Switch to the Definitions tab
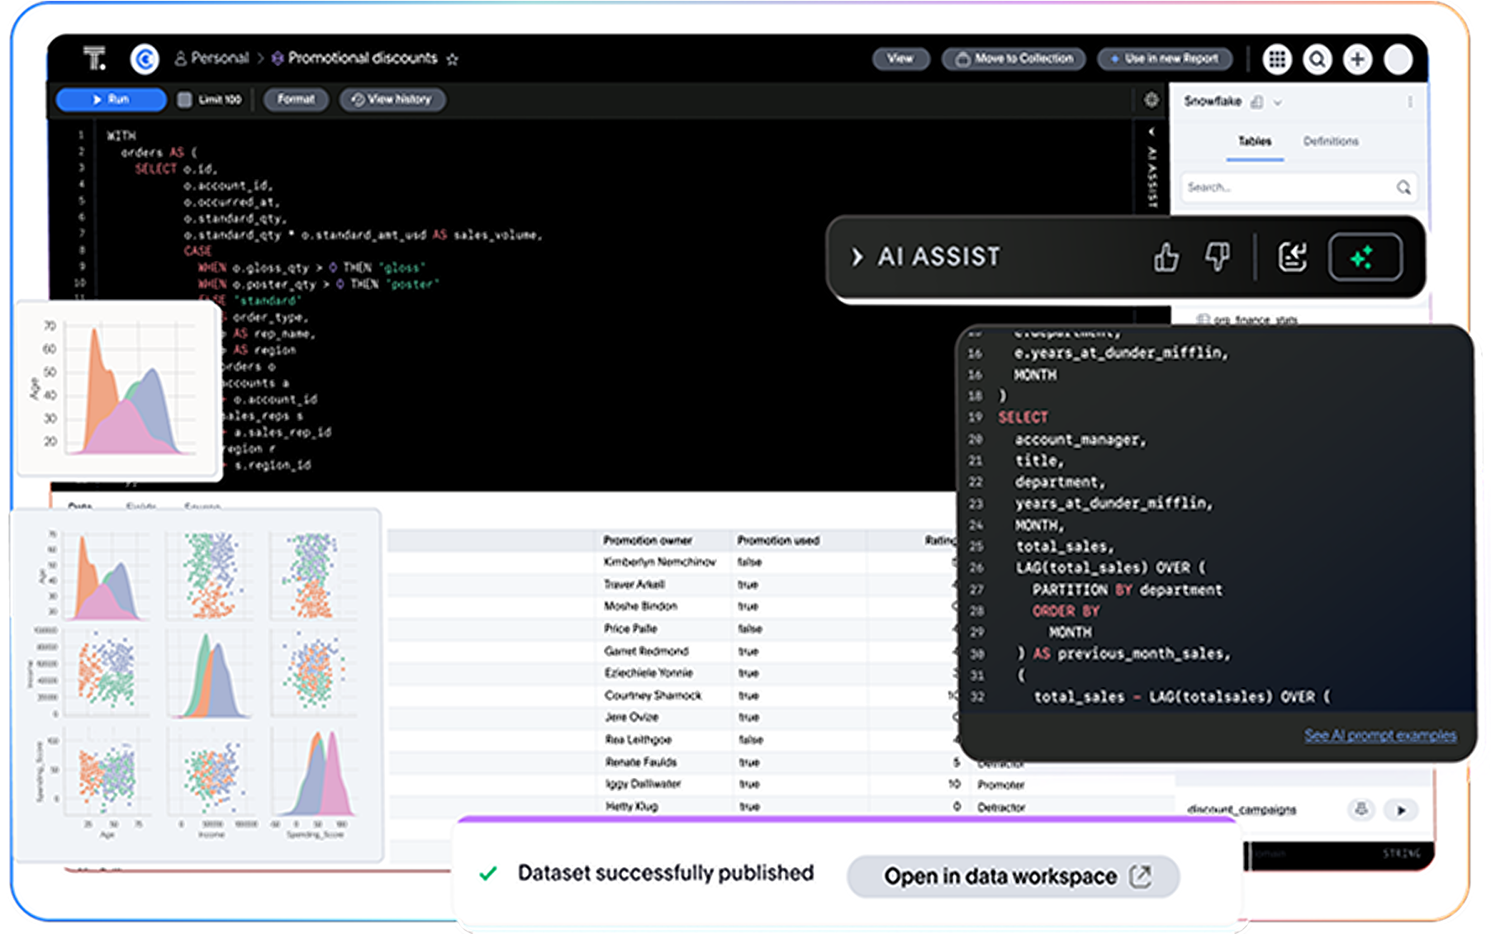 (1331, 141)
